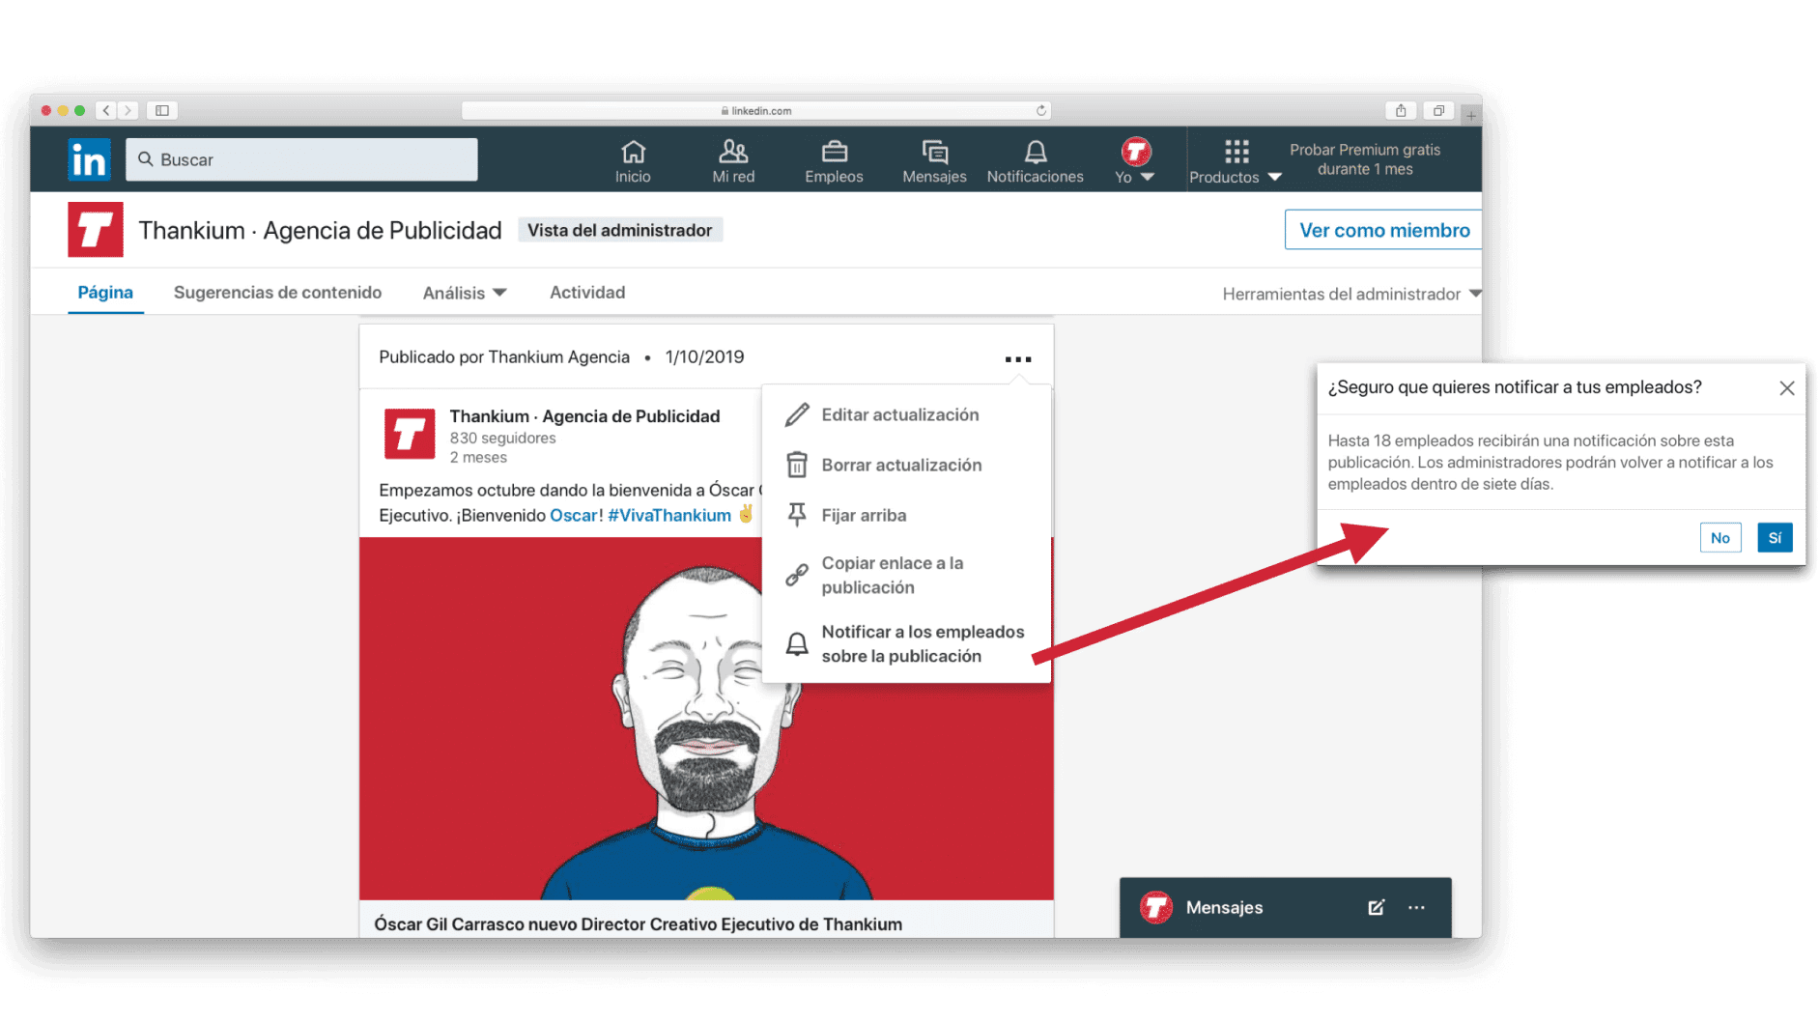Click compose message icon in Mensajes bar
Viewport: 1819px width, 1022px height.
pos(1377,908)
